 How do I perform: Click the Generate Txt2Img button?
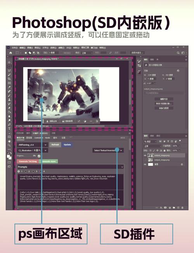coord(28,161)
